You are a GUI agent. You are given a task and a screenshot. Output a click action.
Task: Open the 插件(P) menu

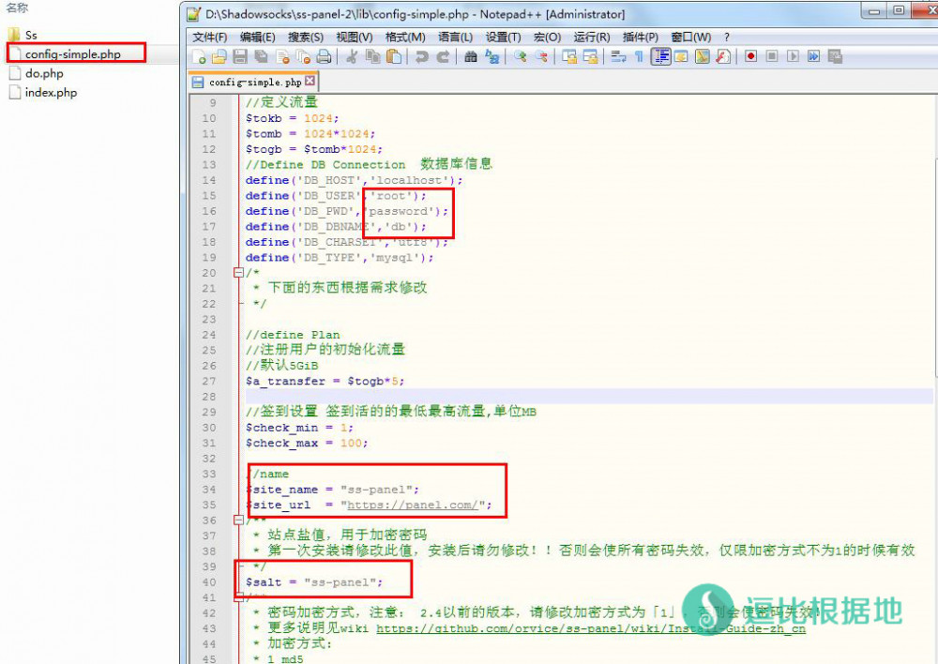[x=641, y=38]
